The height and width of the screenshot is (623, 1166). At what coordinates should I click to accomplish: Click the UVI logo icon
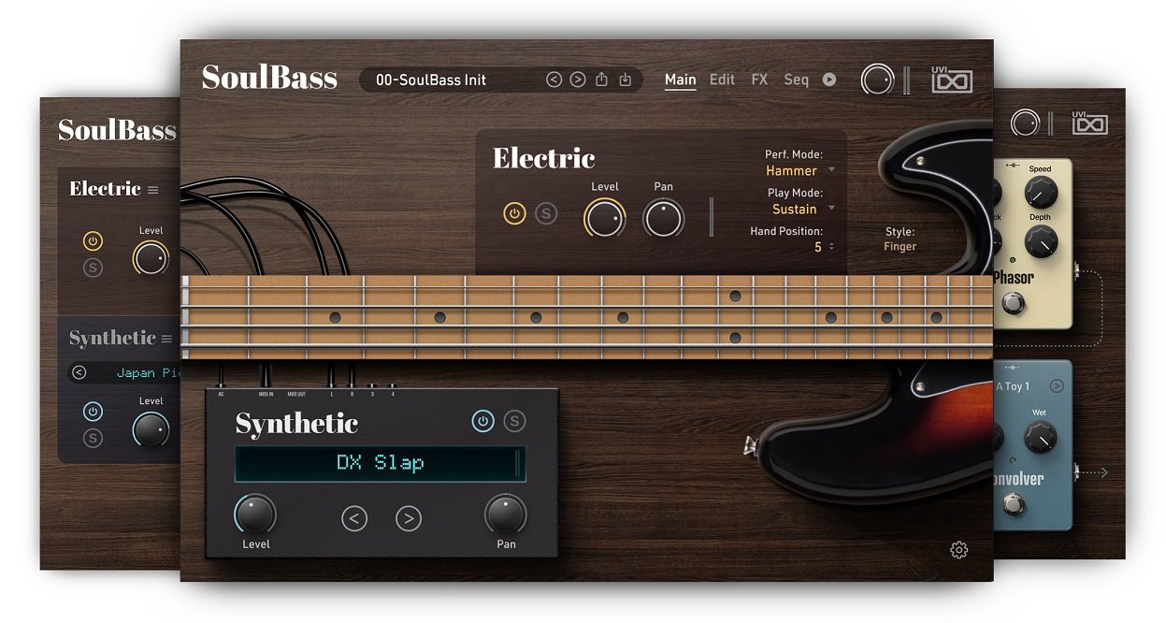[x=952, y=80]
